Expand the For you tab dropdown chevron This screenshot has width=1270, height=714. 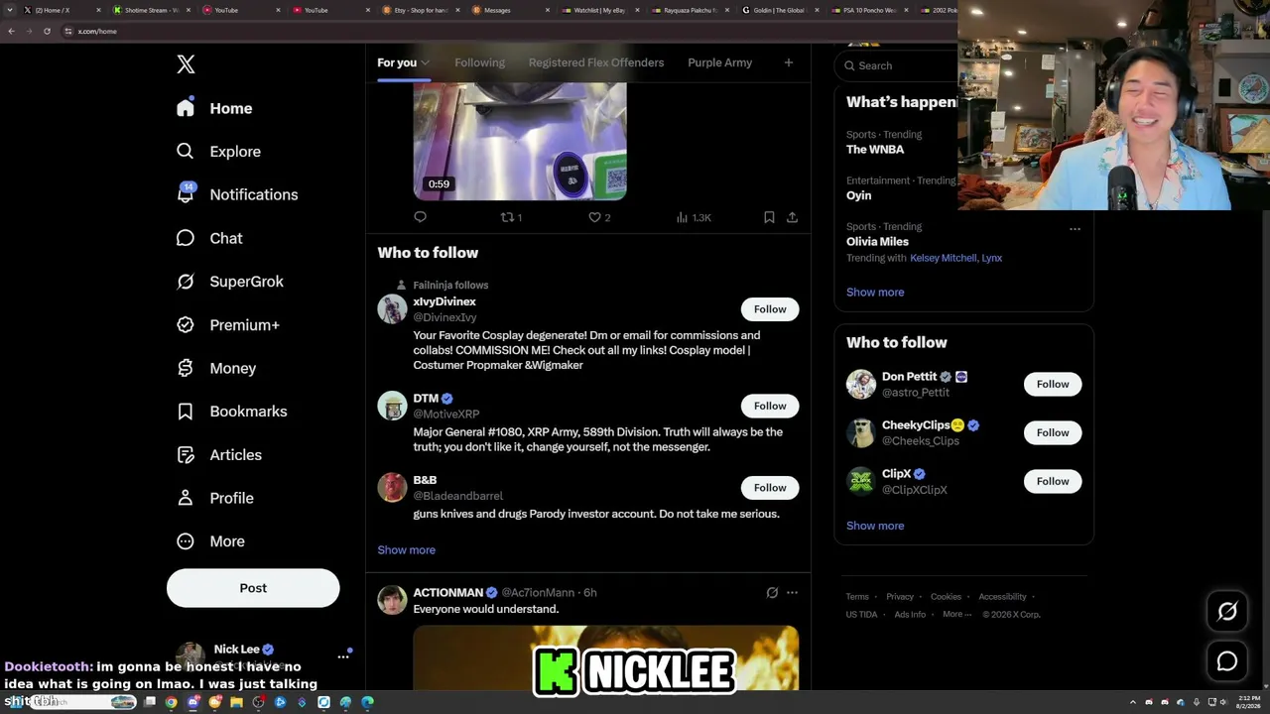point(426,63)
